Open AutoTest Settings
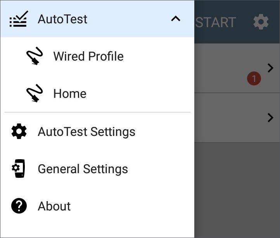 pyautogui.click(x=97, y=132)
